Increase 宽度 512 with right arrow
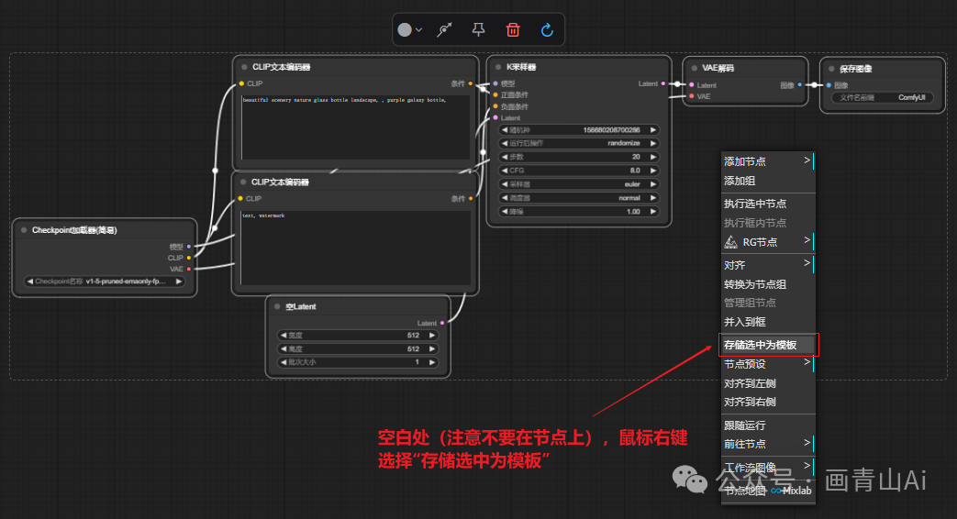 click(x=432, y=336)
